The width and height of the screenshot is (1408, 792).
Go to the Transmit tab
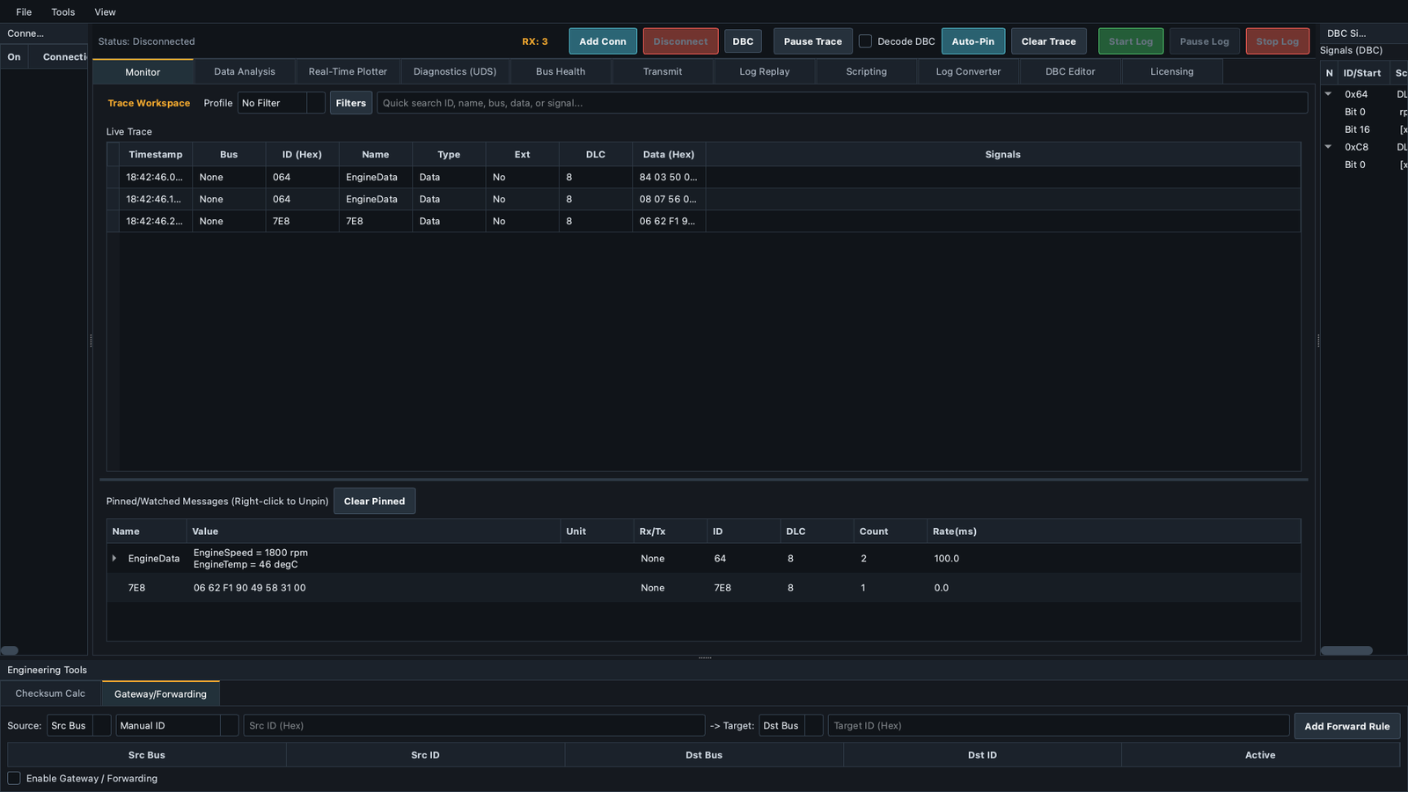(663, 72)
